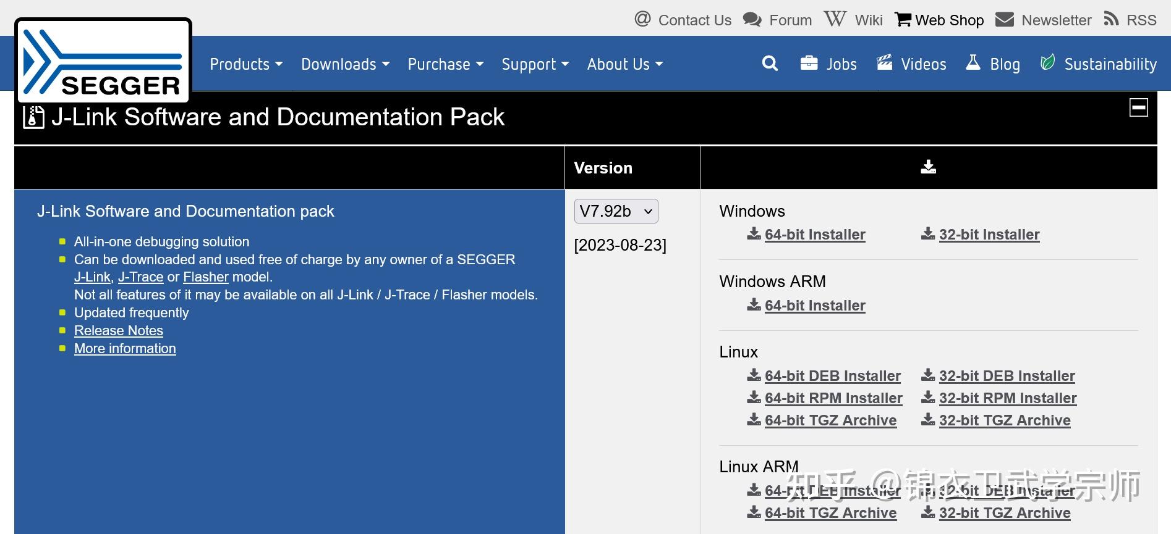The image size is (1171, 534).
Task: Open More information link
Action: click(x=125, y=348)
